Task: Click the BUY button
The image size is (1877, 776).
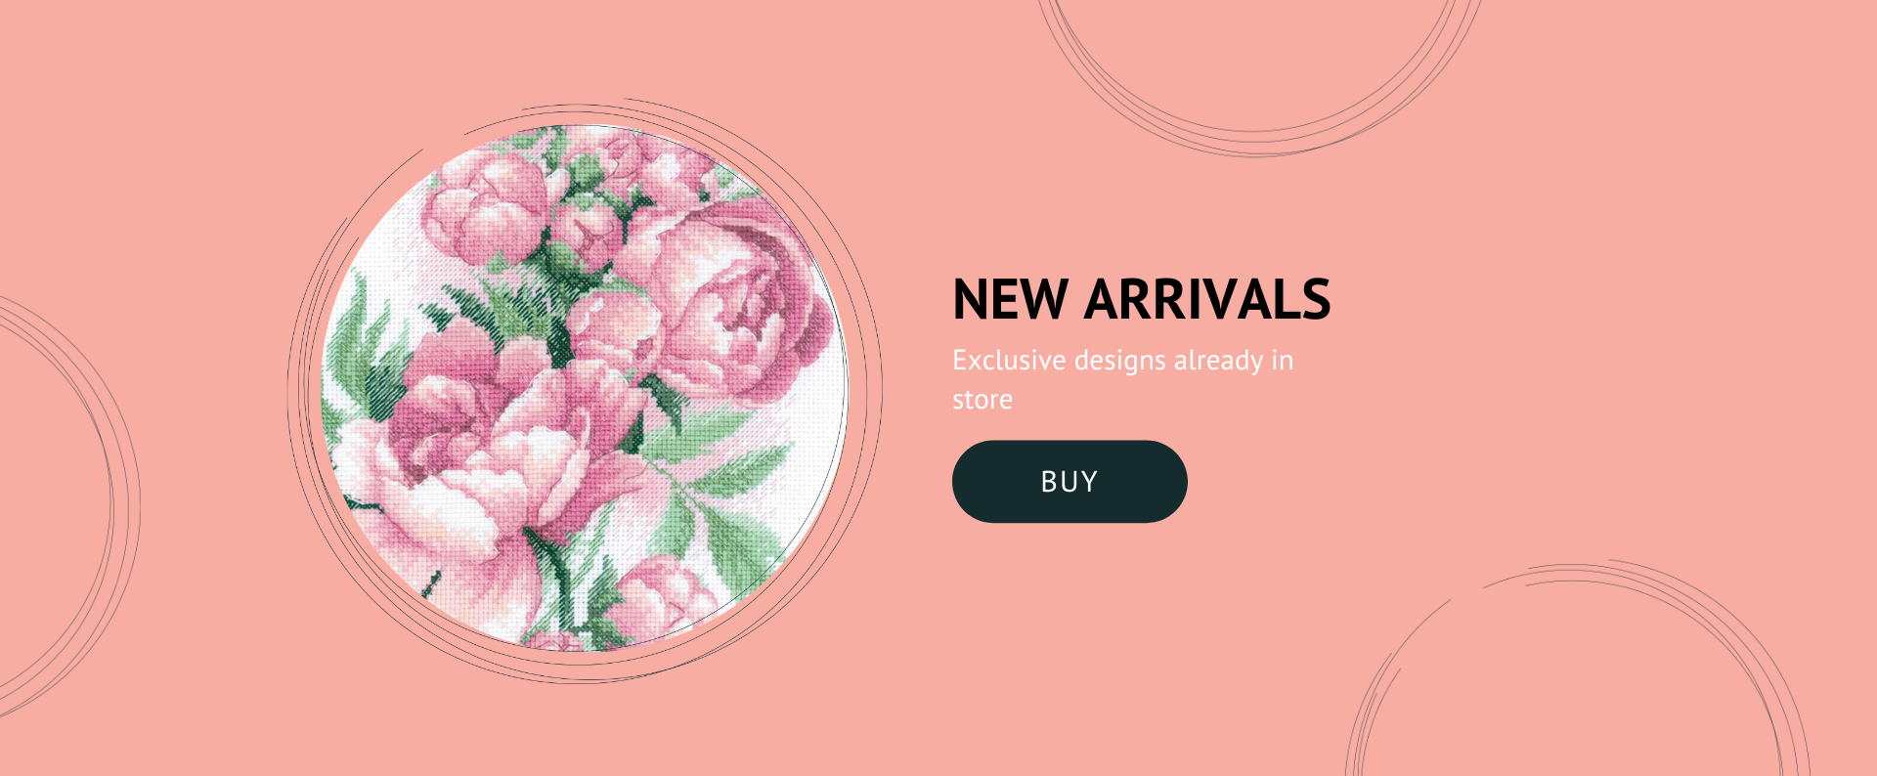Action: pyautogui.click(x=1069, y=482)
